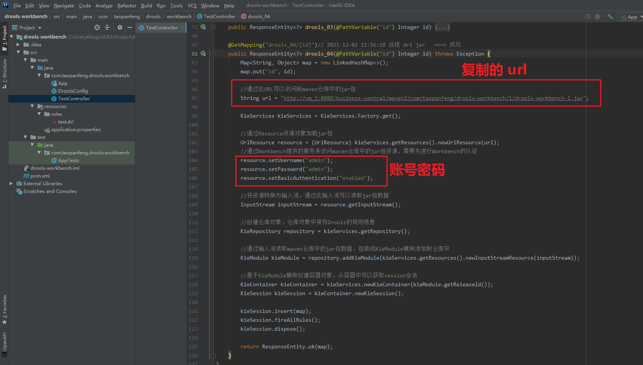Screen dimensions: 643x365
Task: Expand the folded drools_03 method at line 71
Action: (213, 27)
